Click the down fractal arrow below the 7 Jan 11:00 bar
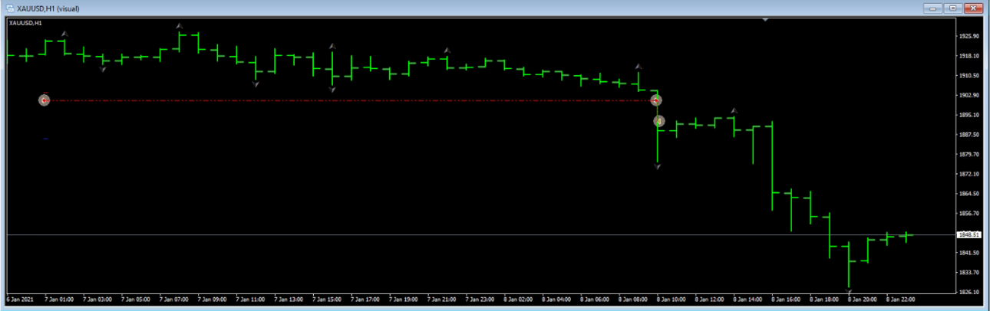This screenshot has width=990, height=311. [x=256, y=83]
